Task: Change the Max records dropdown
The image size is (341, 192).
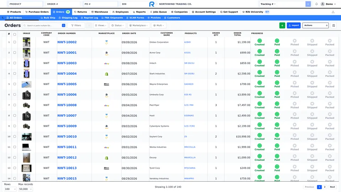Action: 26,189
